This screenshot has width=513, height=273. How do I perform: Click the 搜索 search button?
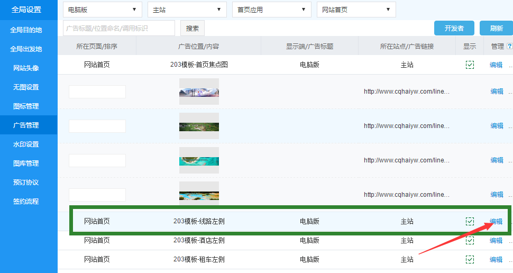coord(193,29)
